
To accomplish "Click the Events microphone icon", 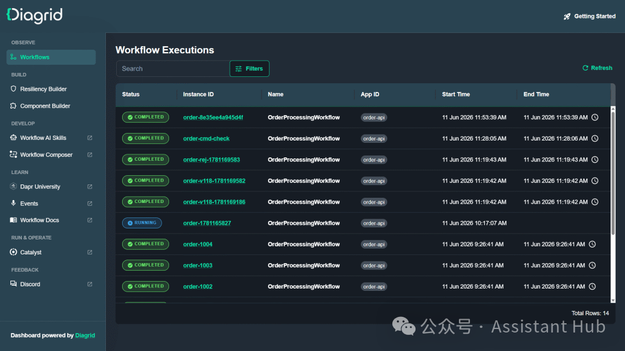I will (13, 203).
